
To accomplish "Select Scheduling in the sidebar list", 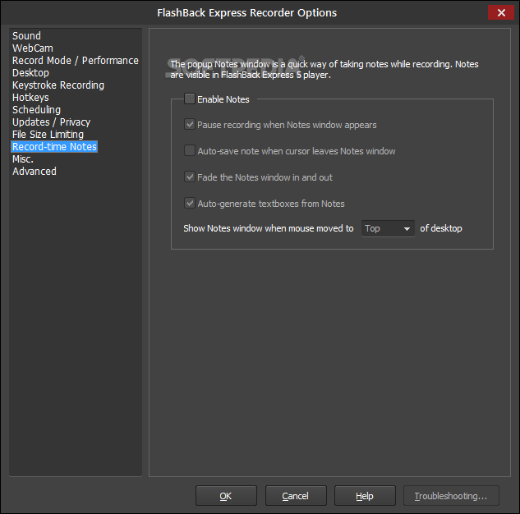I will point(36,110).
